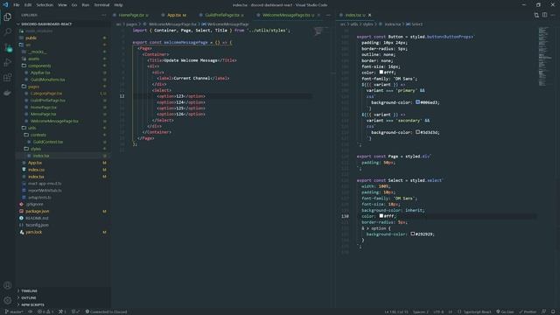This screenshot has width=560, height=315.
Task: Open the Edit menu
Action: pos(28,5)
